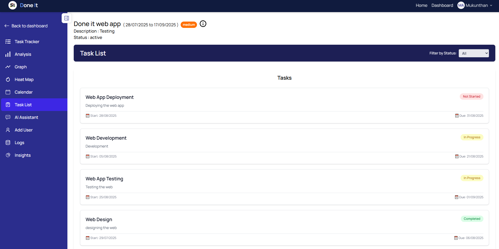
Task: Click the Not Started status badge
Action: click(471, 96)
